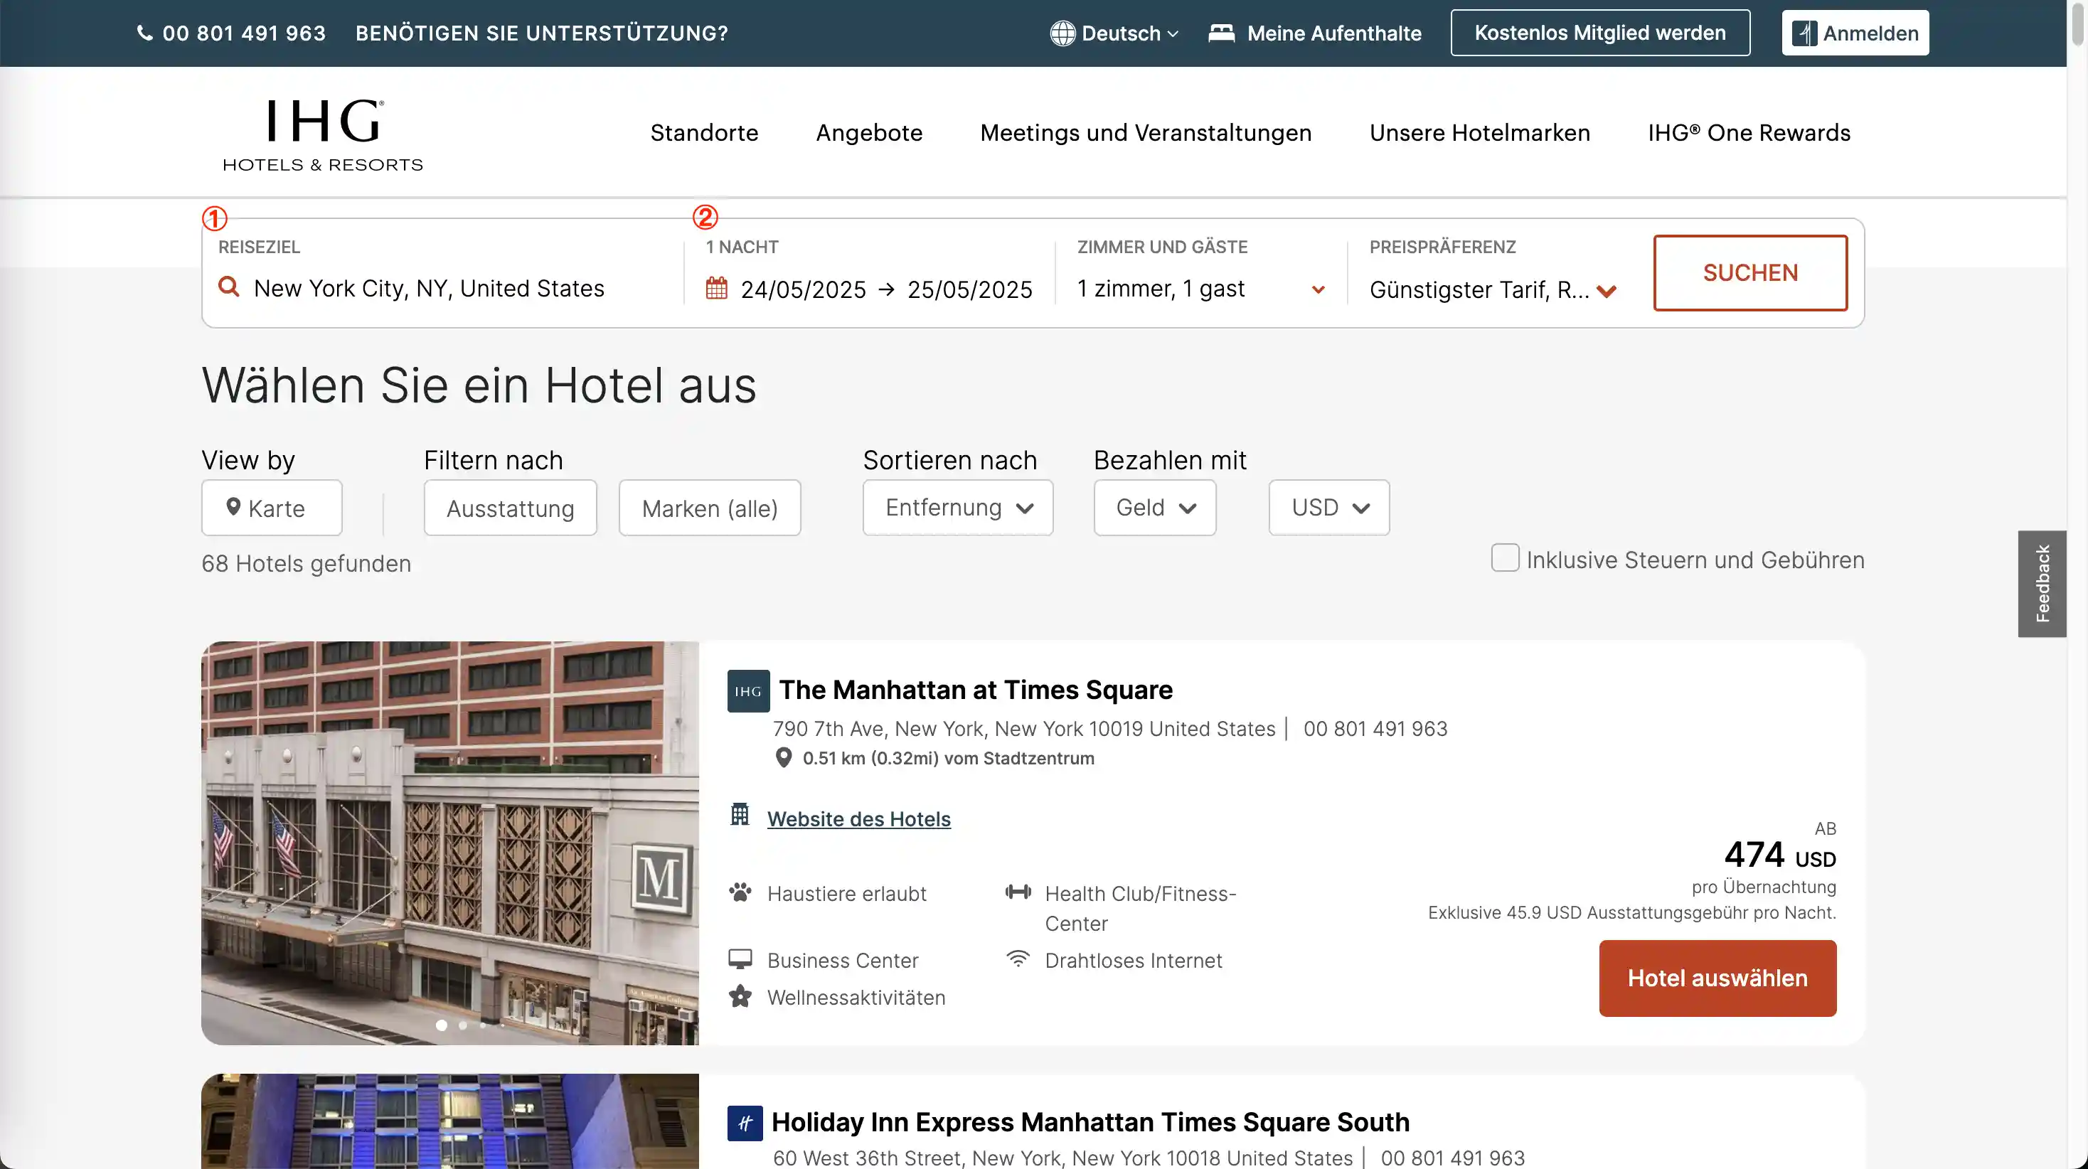Click the SUCHEN button

(x=1750, y=272)
